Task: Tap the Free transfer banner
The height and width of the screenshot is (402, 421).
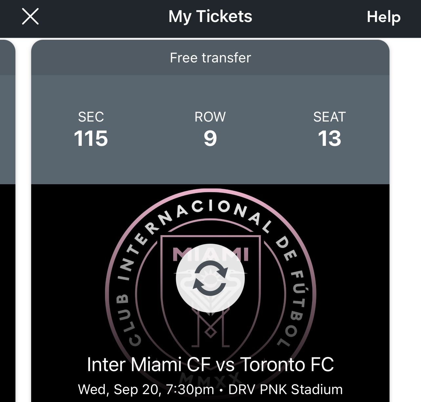Action: (x=210, y=58)
